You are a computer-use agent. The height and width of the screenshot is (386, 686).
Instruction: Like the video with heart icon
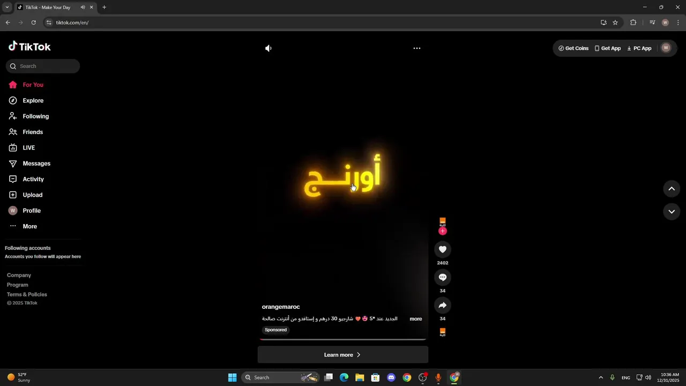[443, 249]
